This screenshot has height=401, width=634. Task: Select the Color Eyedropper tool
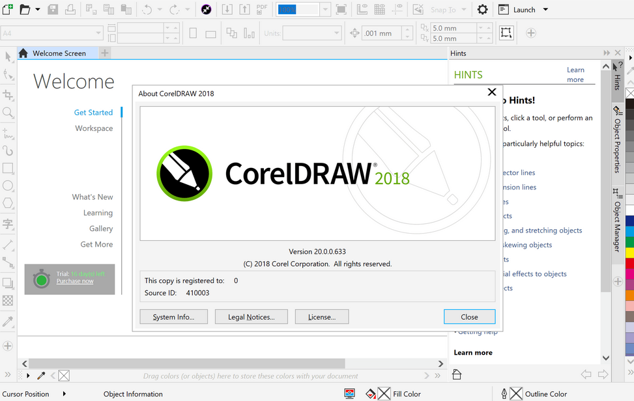pos(8,322)
